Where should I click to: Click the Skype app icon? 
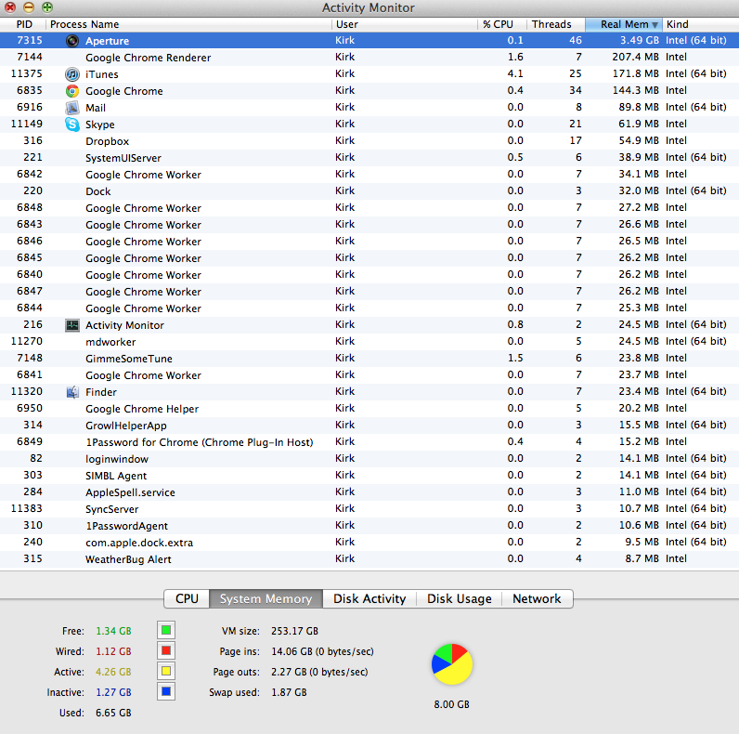point(72,125)
